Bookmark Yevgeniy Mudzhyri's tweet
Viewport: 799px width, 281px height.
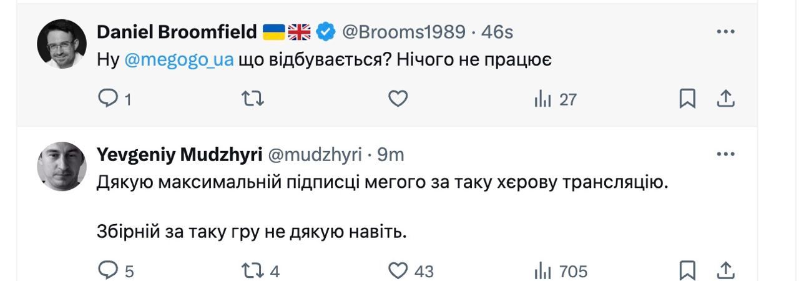tap(687, 270)
